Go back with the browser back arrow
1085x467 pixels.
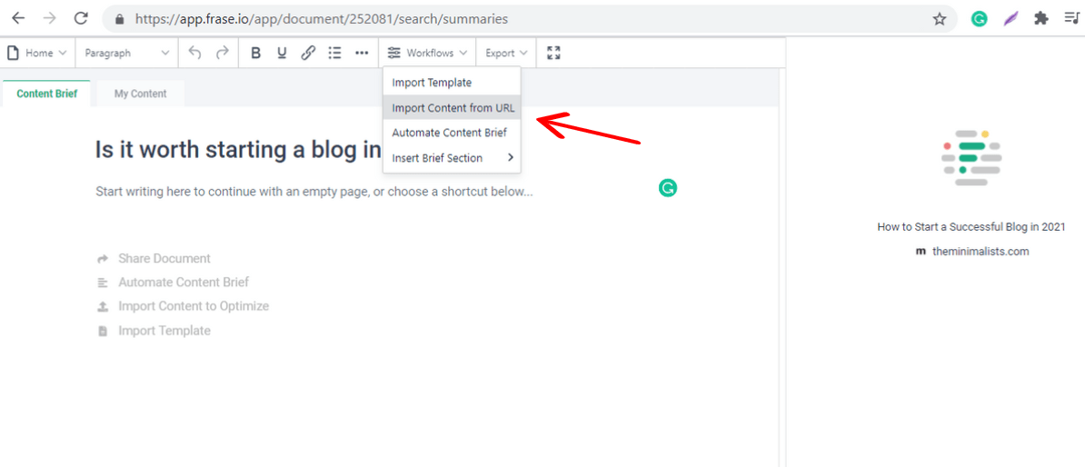point(19,19)
